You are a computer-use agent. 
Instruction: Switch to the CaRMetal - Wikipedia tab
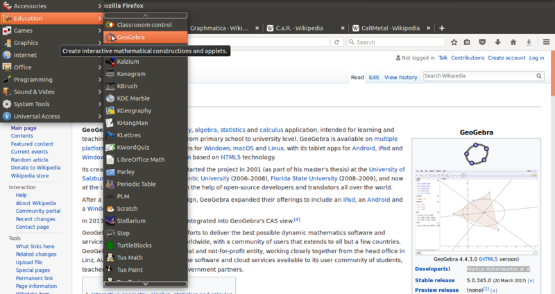click(x=391, y=28)
